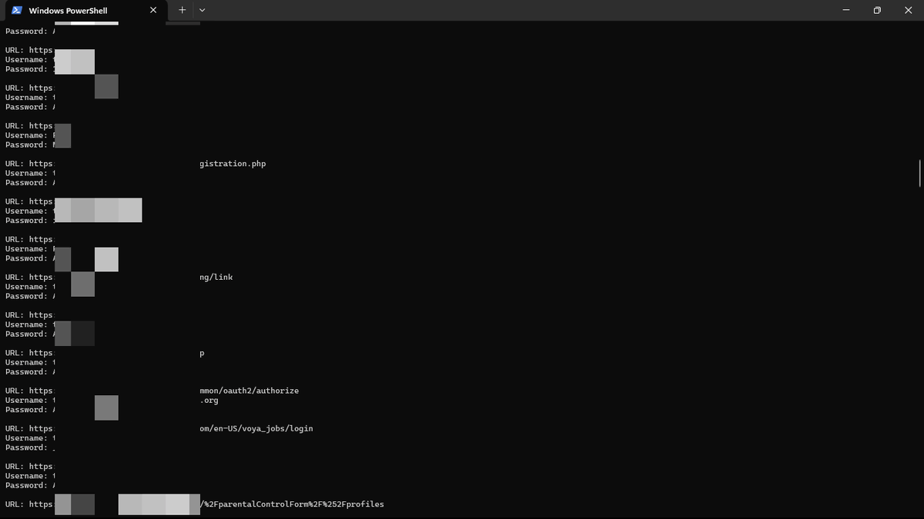Open a new tab with plus button
This screenshot has height=519, width=924.
pos(182,10)
